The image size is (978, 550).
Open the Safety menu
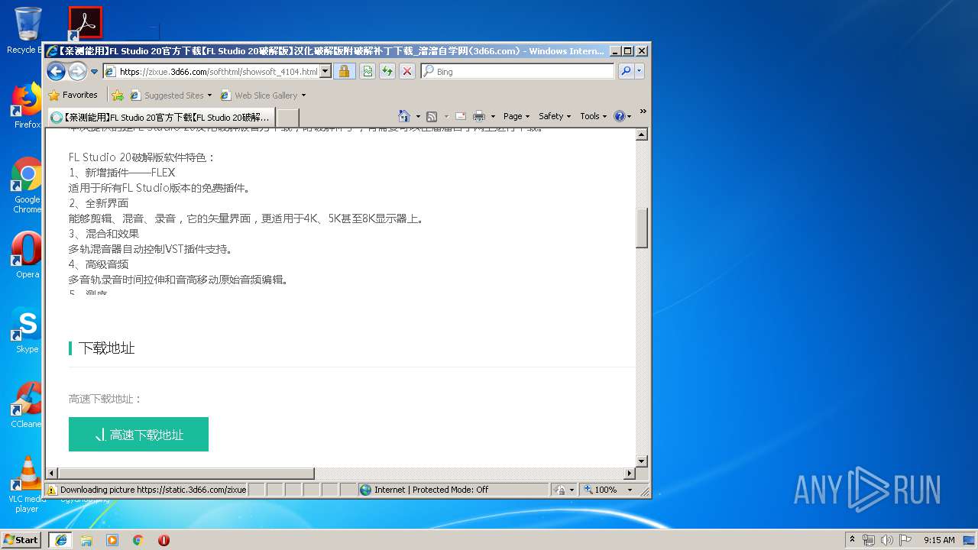pyautogui.click(x=554, y=116)
